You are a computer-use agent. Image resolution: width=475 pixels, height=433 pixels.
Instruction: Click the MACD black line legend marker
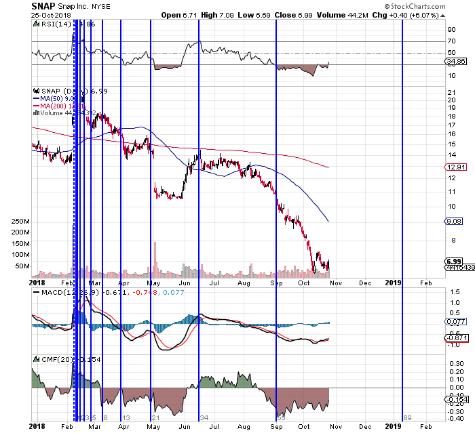37,292
